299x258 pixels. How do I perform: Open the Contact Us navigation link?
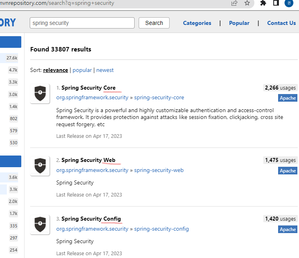click(x=281, y=23)
